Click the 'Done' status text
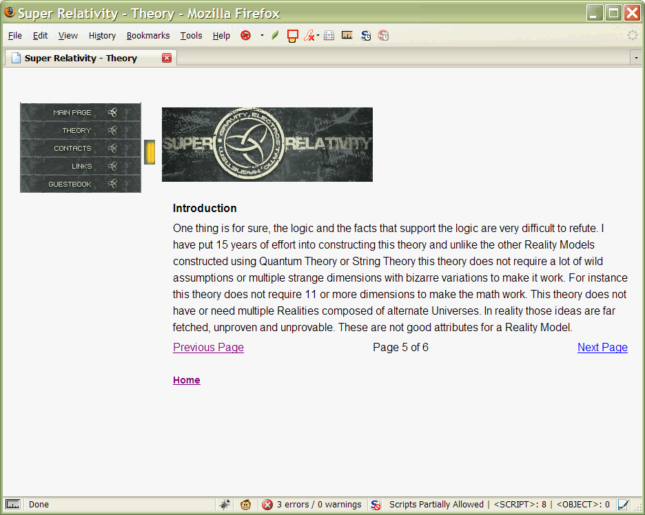 tap(39, 504)
